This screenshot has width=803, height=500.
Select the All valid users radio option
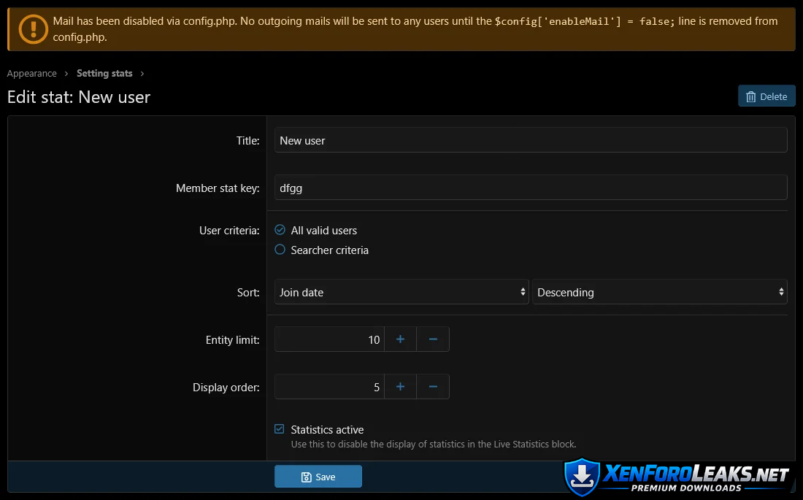pyautogui.click(x=280, y=230)
